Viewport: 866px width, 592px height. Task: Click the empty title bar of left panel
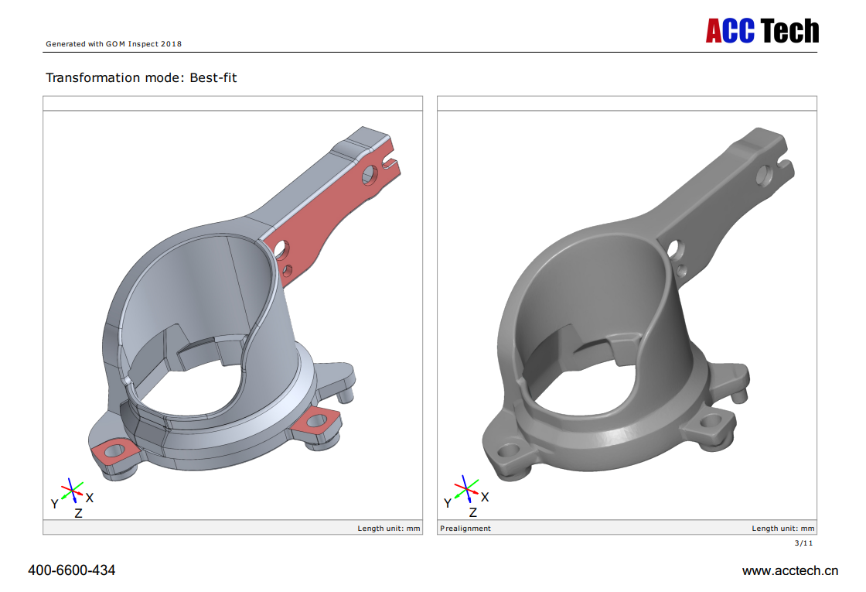pos(232,104)
